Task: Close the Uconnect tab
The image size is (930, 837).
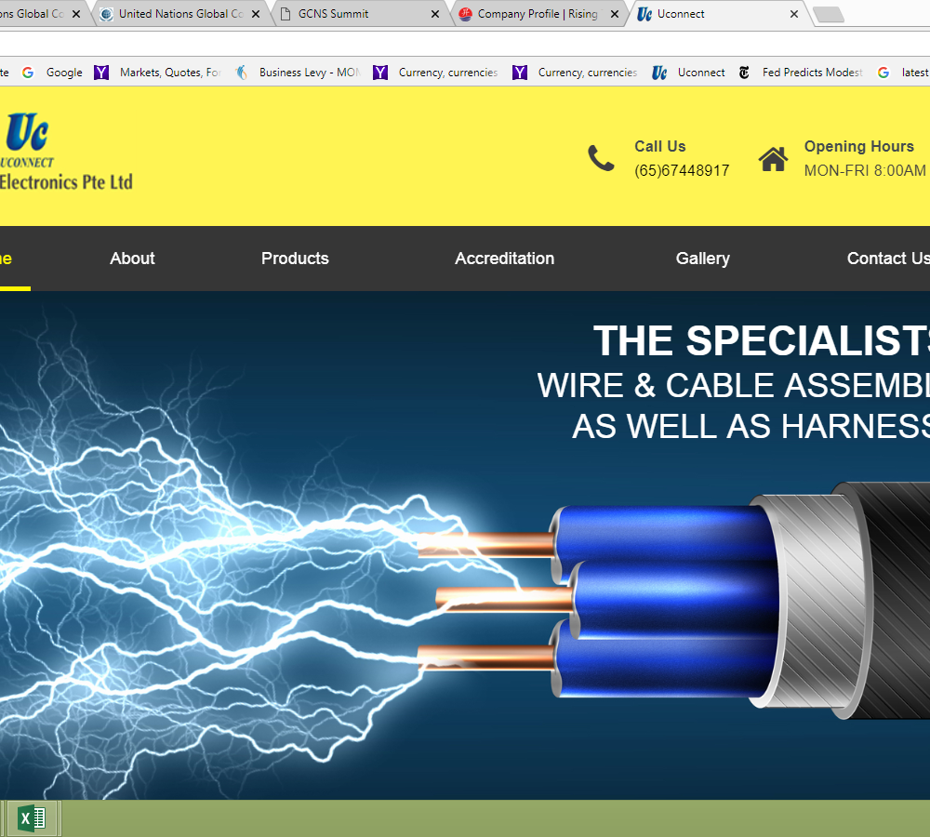Action: pos(793,14)
